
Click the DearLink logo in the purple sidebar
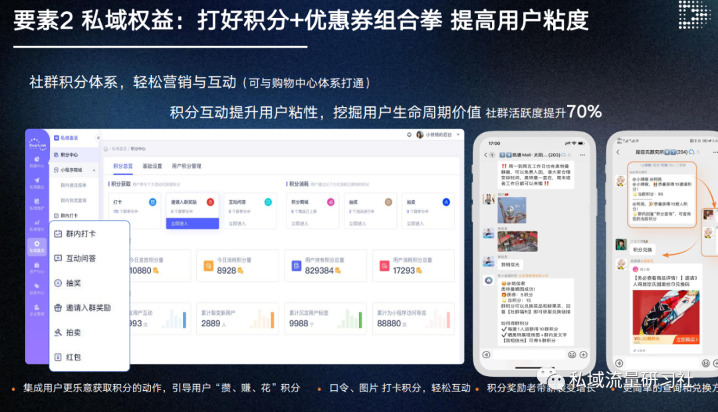point(37,144)
